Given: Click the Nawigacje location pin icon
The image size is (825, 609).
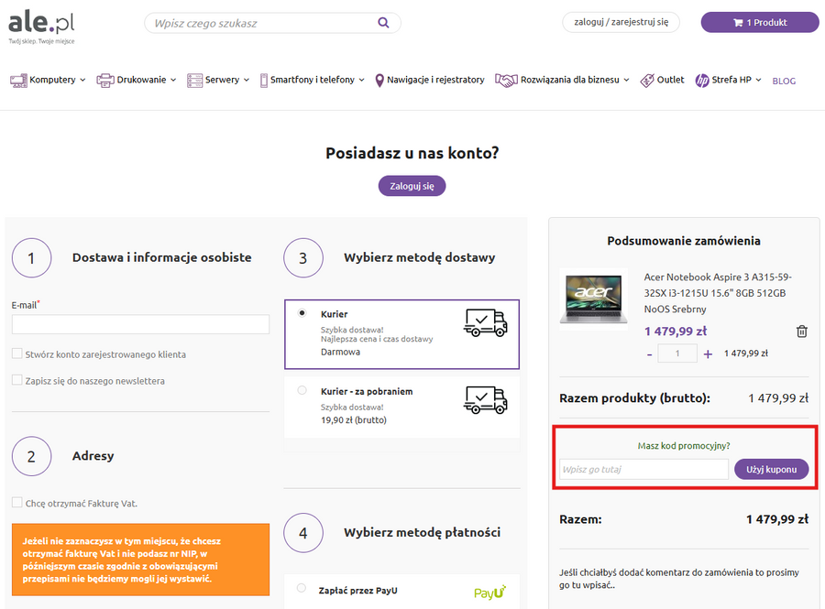Looking at the screenshot, I should (x=379, y=81).
